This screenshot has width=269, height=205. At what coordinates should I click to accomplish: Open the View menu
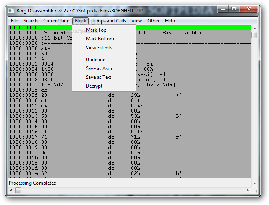[x=137, y=21]
